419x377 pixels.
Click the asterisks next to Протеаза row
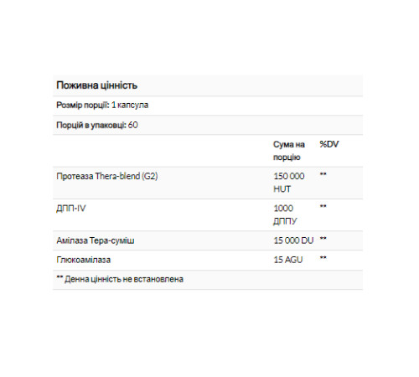point(323,174)
